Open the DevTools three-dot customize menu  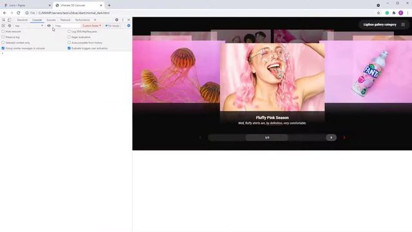click(123, 20)
